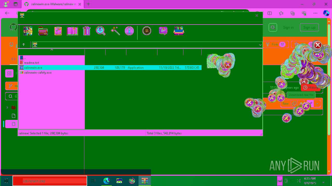Image resolution: width=332 pixels, height=186 pixels.
Task: Click the WinRAR SFX icon
Action: coord(179,31)
